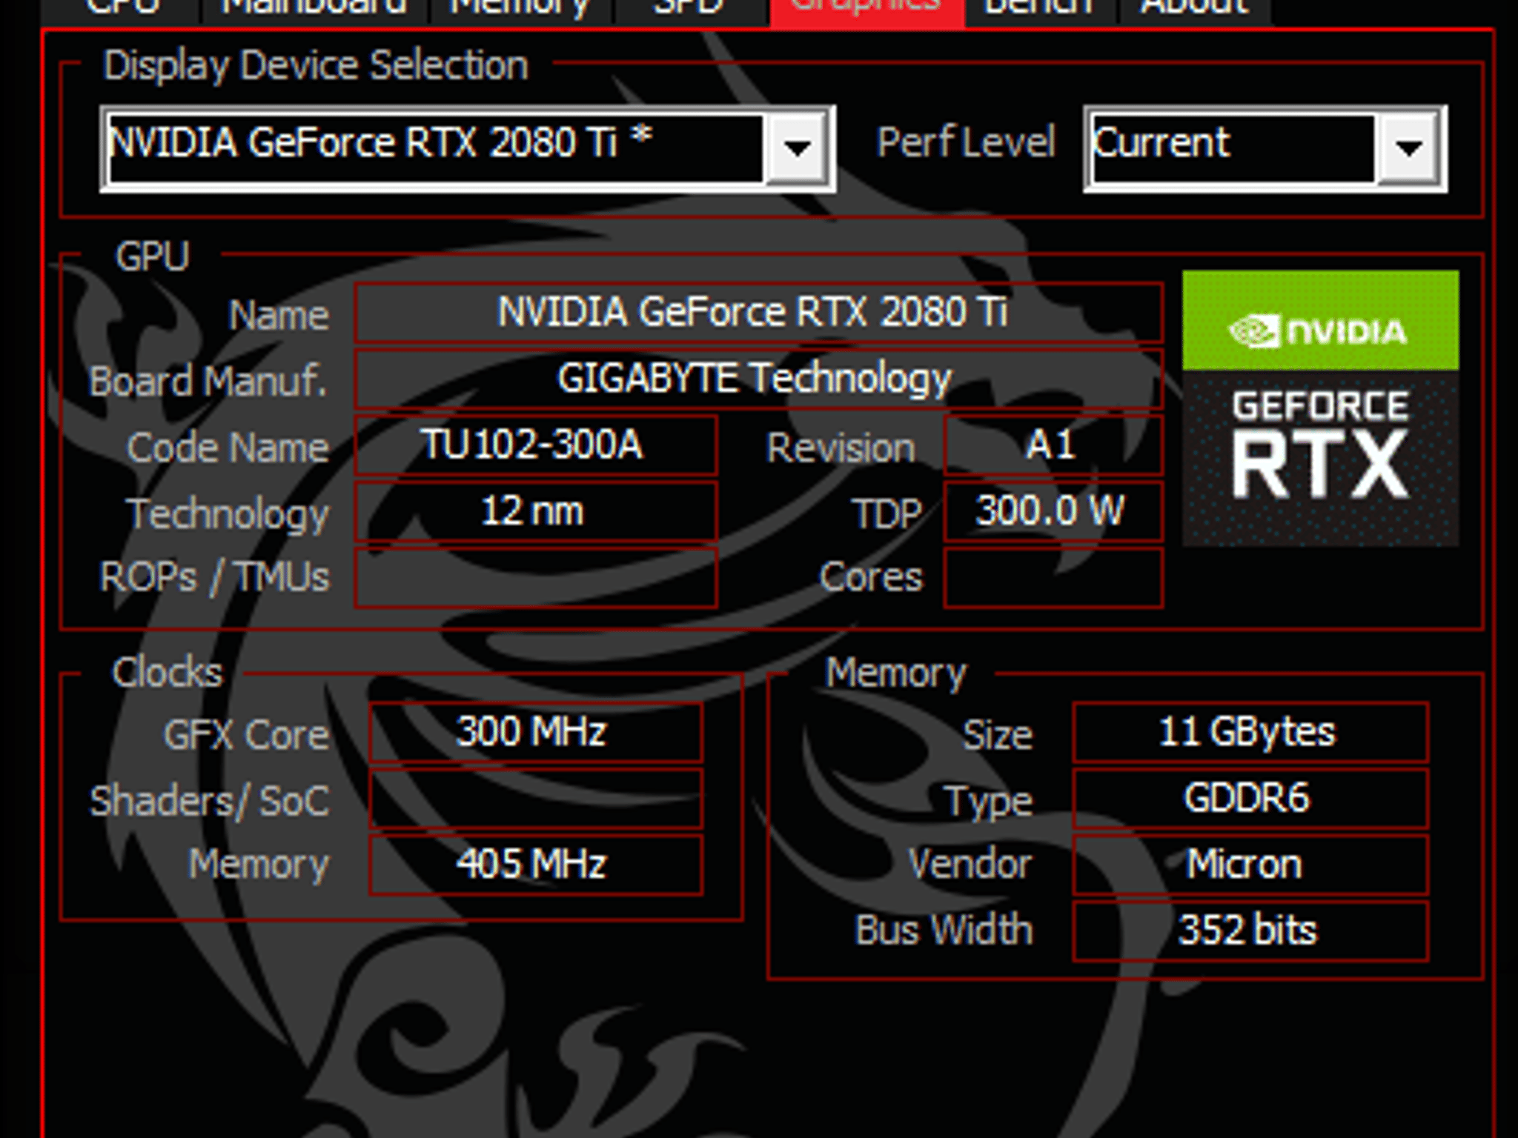
Task: Click the Board Manuf. label
Action: point(208,382)
